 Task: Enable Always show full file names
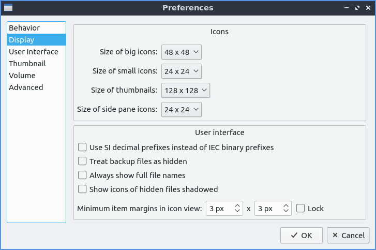tap(82, 175)
